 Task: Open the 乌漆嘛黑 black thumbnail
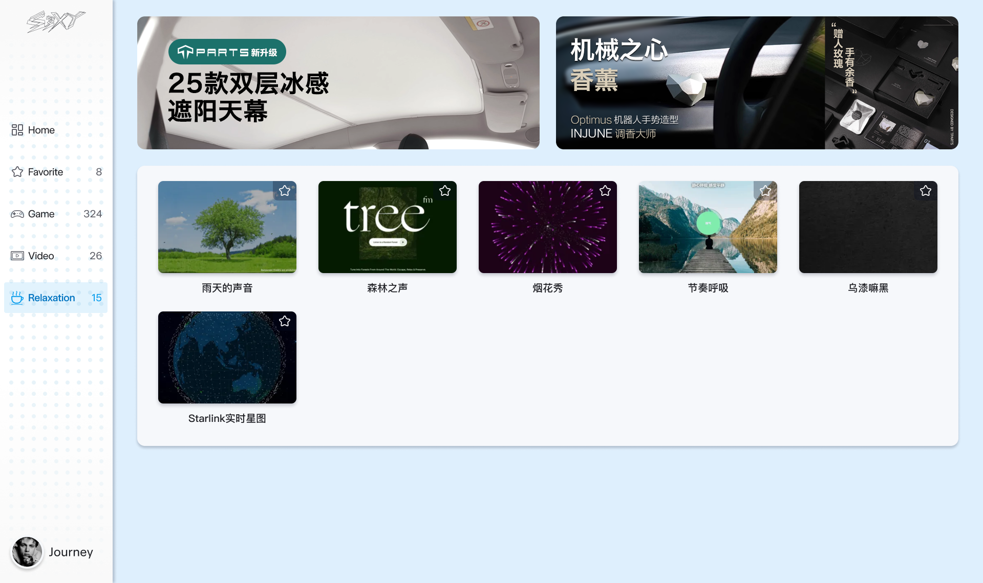[868, 227]
